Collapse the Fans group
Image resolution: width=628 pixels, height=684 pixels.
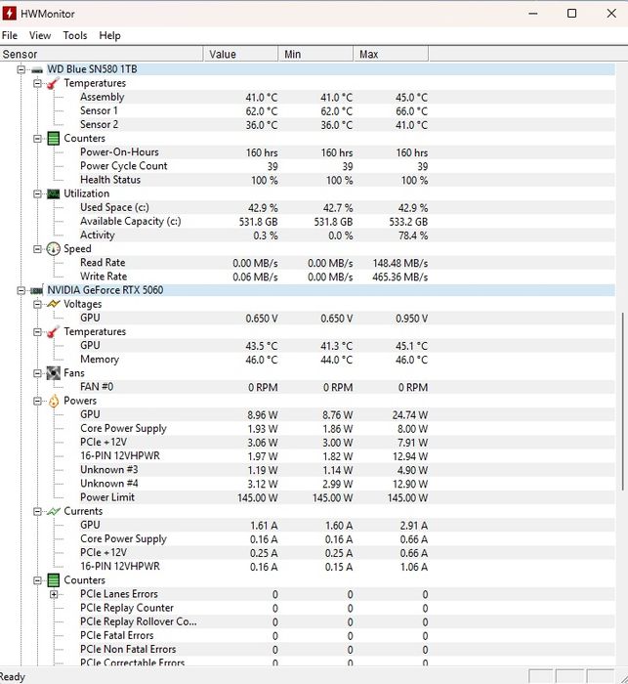pyautogui.click(x=37, y=373)
